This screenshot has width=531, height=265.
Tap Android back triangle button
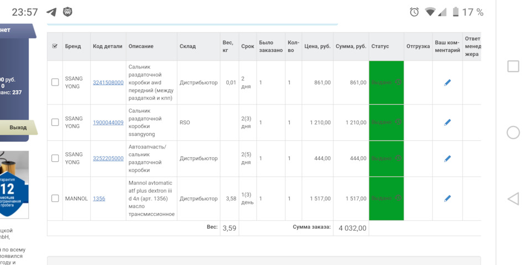pyautogui.click(x=513, y=199)
